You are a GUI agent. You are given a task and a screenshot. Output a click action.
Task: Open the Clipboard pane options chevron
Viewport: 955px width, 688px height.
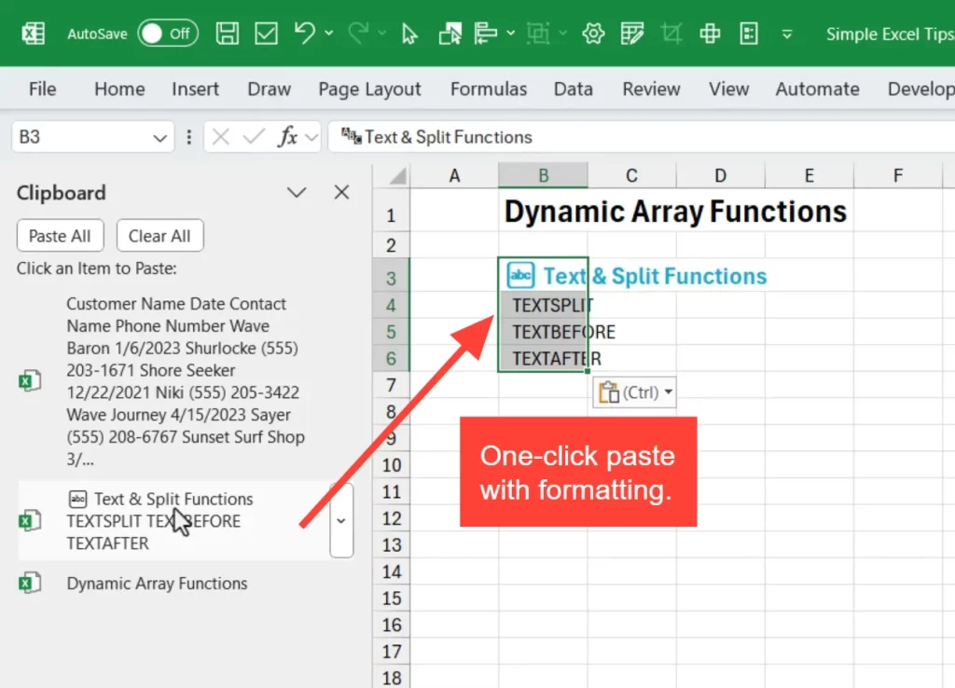click(x=297, y=193)
